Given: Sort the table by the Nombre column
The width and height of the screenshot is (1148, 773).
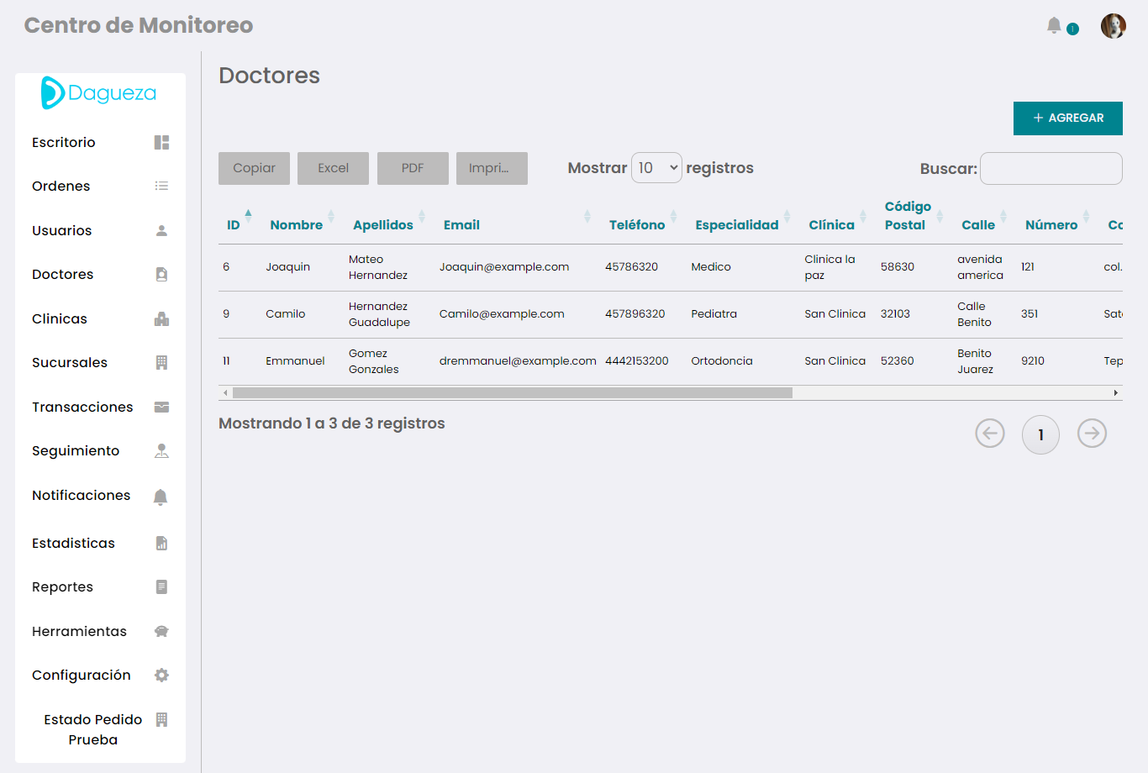Looking at the screenshot, I should point(296,224).
